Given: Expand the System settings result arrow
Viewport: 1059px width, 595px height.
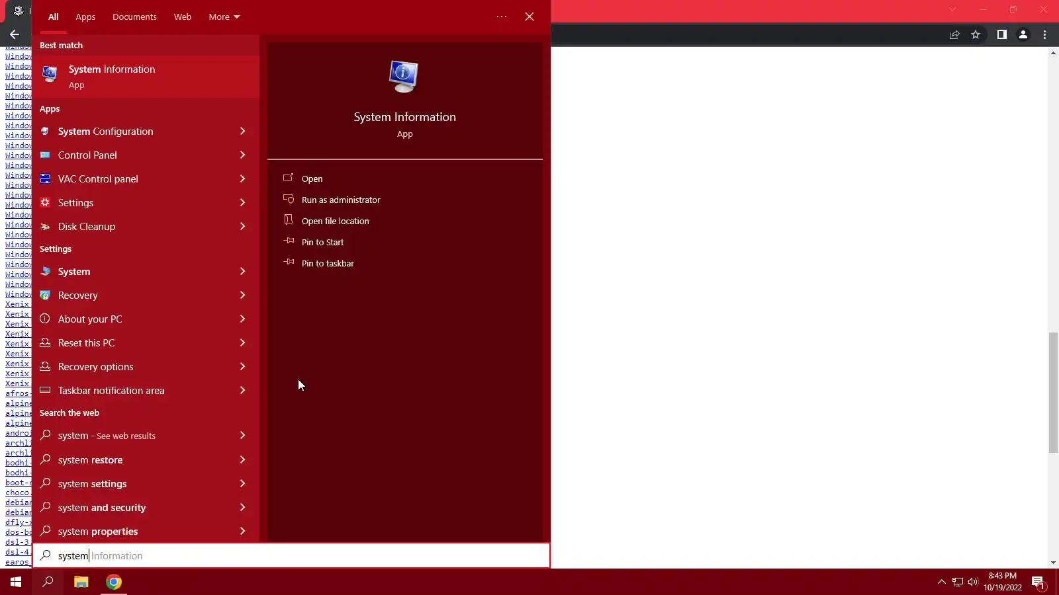Looking at the screenshot, I should click(242, 271).
